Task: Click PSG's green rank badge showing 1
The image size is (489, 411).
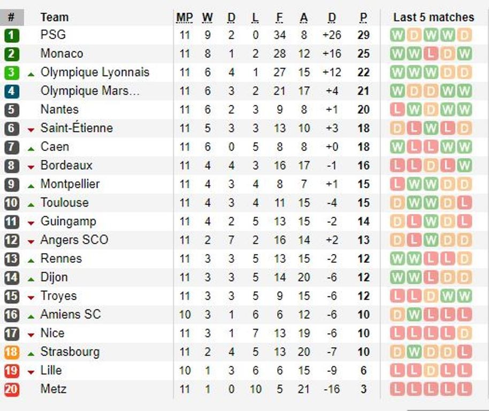Action: (x=13, y=34)
